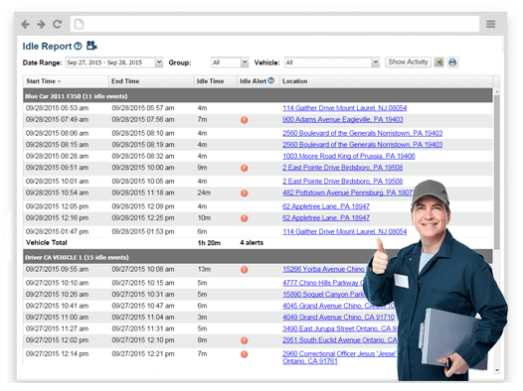Click the vertical scrollbar thumb

pos(496,173)
